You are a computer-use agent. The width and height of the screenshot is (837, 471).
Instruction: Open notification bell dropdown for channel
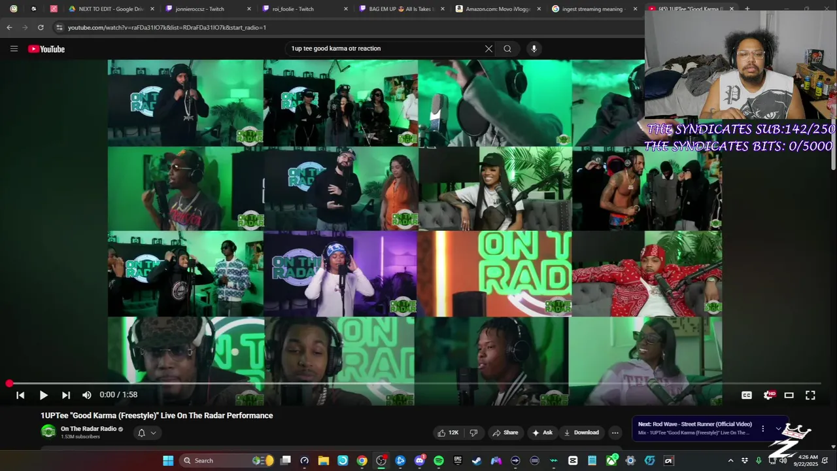tap(146, 432)
